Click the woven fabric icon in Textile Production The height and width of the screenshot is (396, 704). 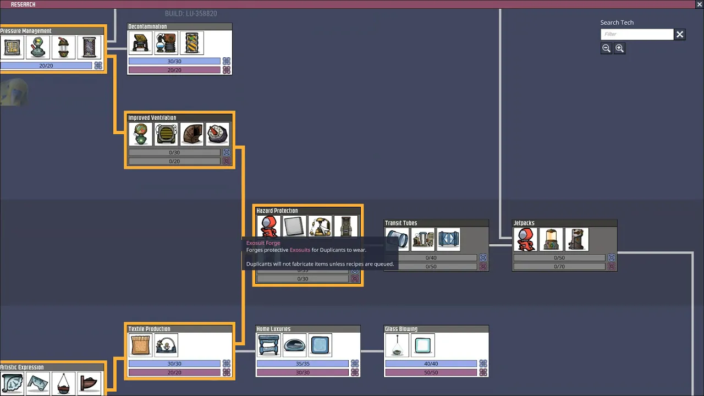tap(140, 345)
